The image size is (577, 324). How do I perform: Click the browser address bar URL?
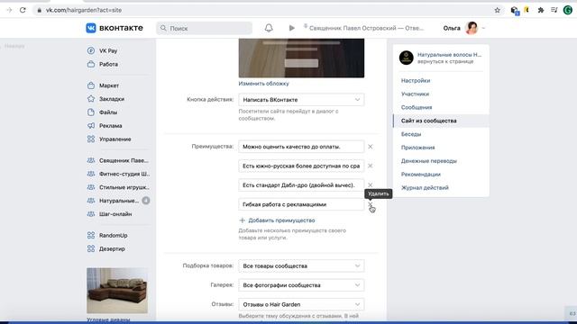point(84,10)
